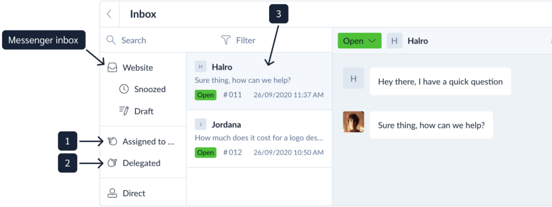
Task: Click the Snoozed clock icon
Action: 124,89
